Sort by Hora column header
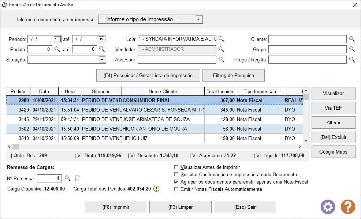Image resolution: width=361 pixels, height=219 pixels. [70, 91]
